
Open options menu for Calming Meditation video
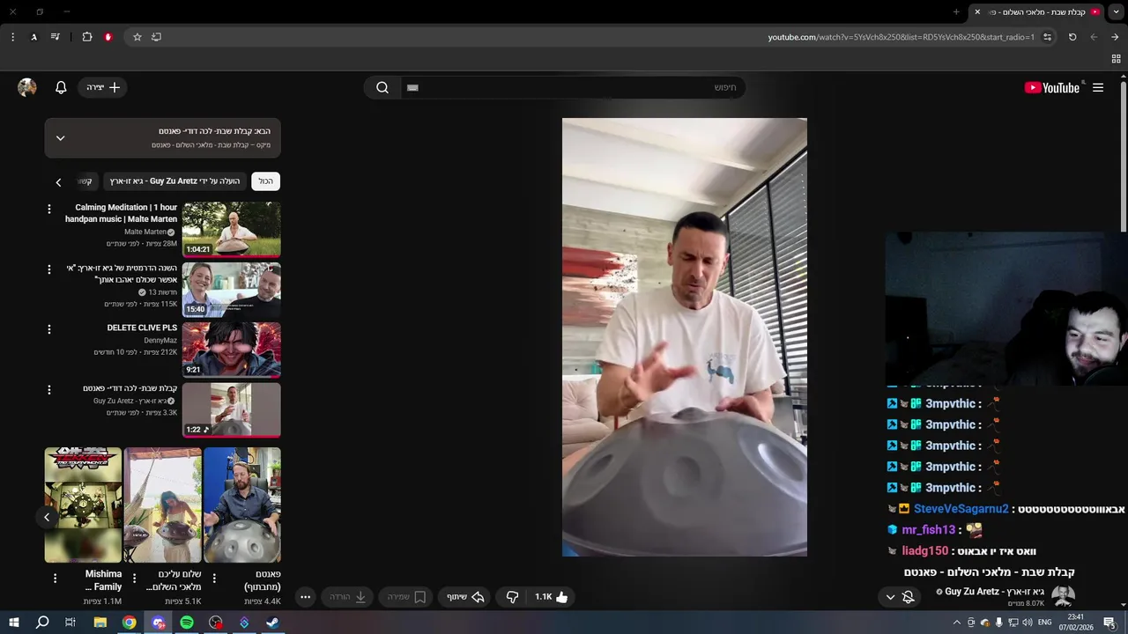[x=49, y=209]
